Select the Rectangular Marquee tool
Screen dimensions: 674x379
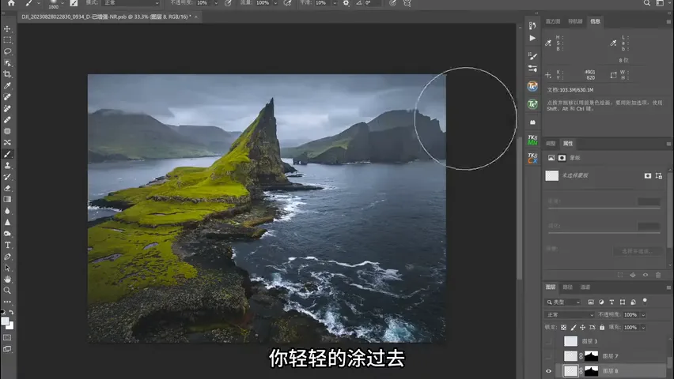pyautogui.click(x=7, y=40)
